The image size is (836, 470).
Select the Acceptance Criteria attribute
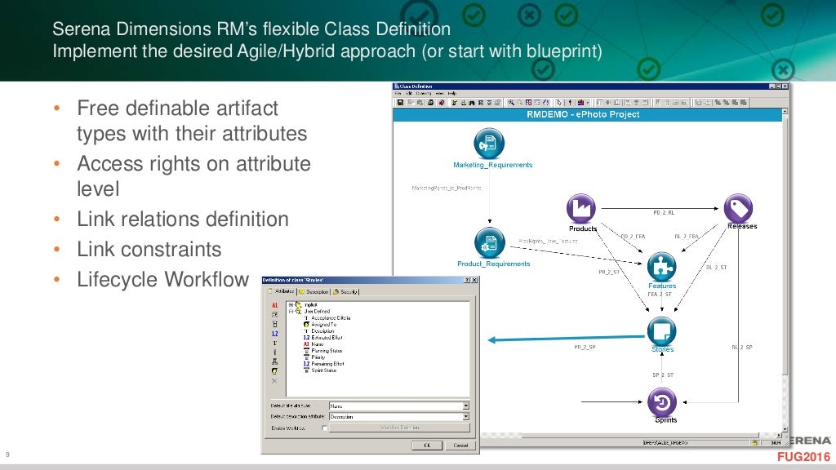pyautogui.click(x=331, y=318)
